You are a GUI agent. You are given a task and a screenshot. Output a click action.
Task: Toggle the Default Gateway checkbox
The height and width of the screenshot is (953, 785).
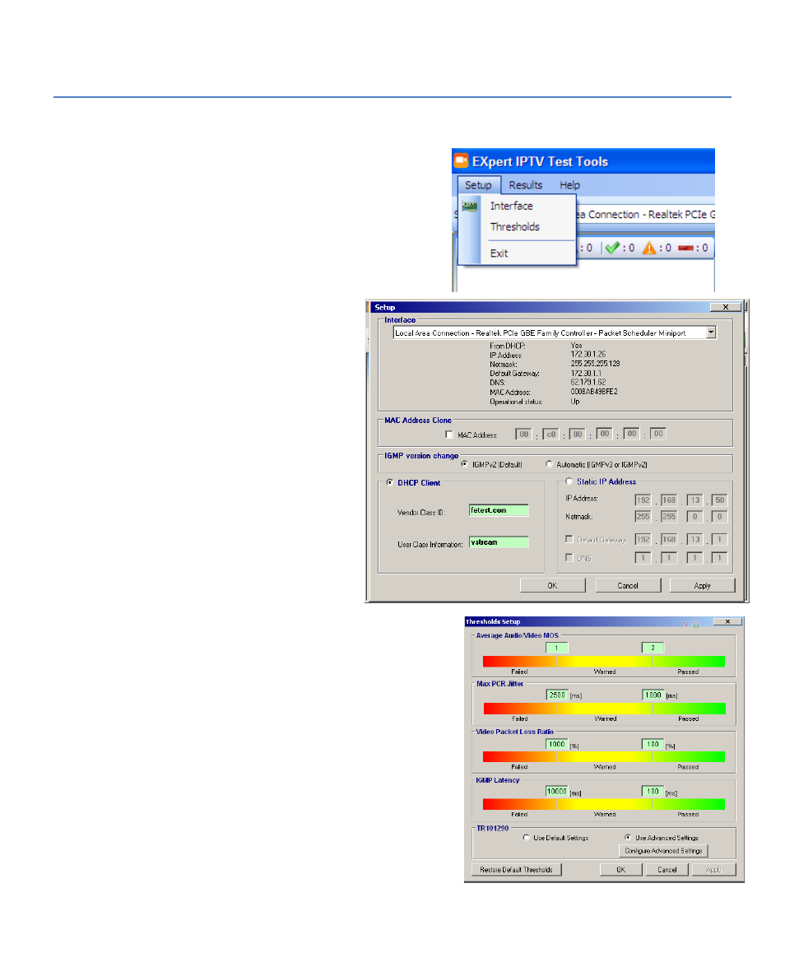pos(569,539)
